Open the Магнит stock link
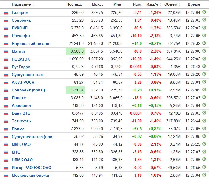209x180 pixels. click(19, 51)
